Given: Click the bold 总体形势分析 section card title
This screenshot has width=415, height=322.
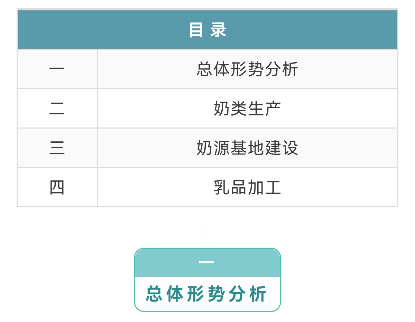Looking at the screenshot, I should [x=206, y=294].
